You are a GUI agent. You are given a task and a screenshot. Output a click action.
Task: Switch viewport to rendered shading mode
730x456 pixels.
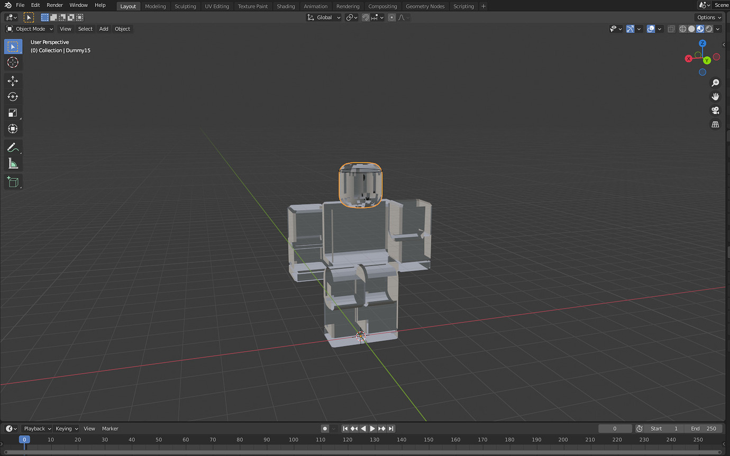709,29
